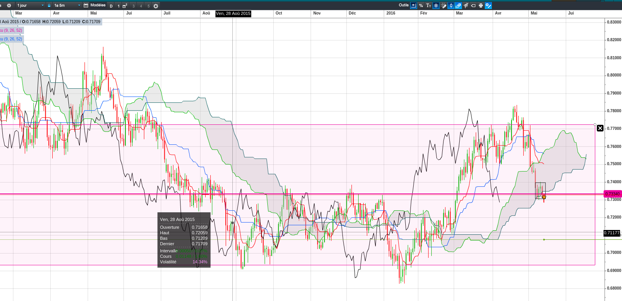Screen dimensions: 622x301
Task: Click the 'Bas 0.71209' tooltip row
Action: tap(184, 238)
